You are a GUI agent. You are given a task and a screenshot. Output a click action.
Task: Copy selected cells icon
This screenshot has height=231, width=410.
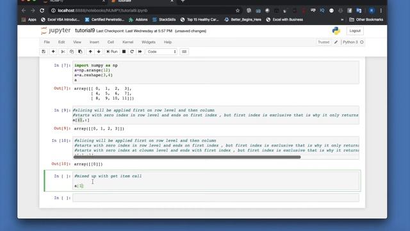(72, 51)
